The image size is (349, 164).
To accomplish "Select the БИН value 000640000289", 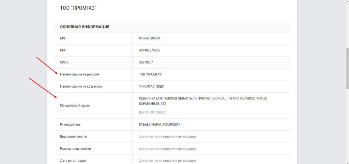I will [x=149, y=38].
